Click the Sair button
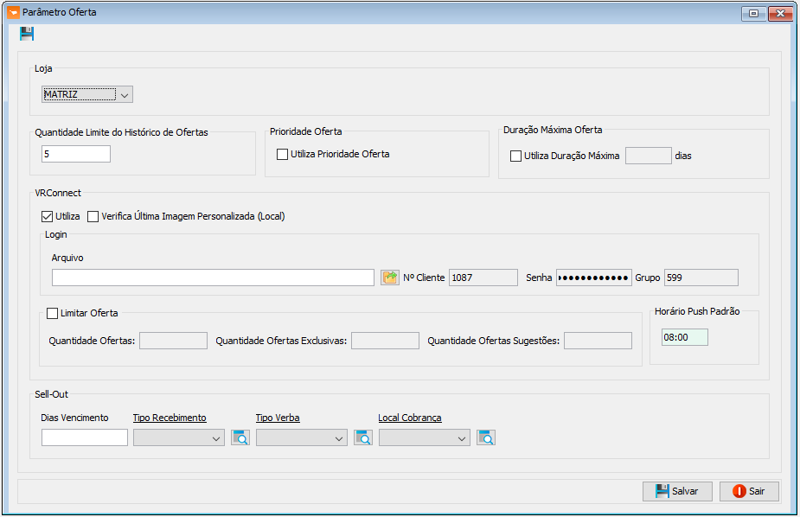 tap(749, 491)
